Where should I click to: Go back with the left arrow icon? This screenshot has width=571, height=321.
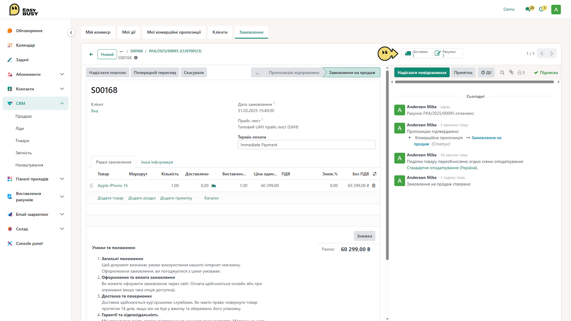[x=91, y=55]
